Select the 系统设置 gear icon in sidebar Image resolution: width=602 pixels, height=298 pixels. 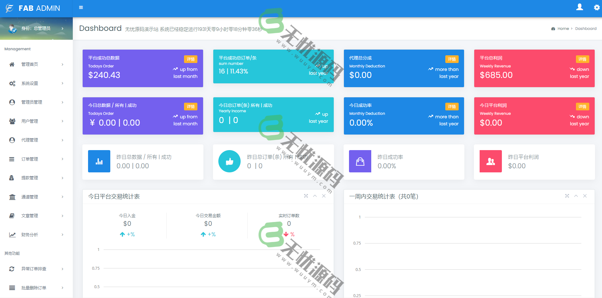pos(12,83)
